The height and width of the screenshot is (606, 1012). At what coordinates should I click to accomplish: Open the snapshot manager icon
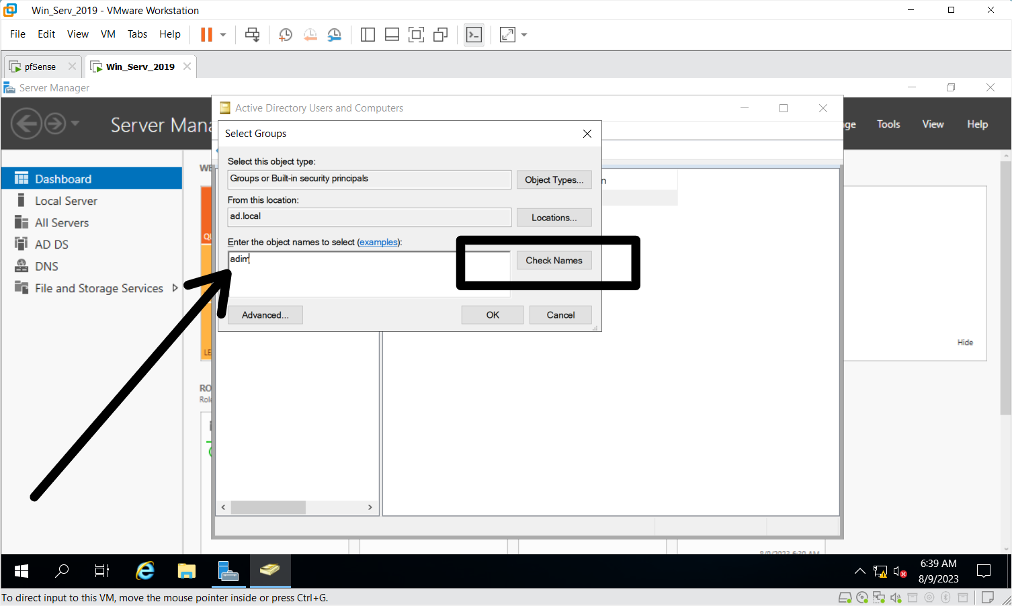[334, 35]
